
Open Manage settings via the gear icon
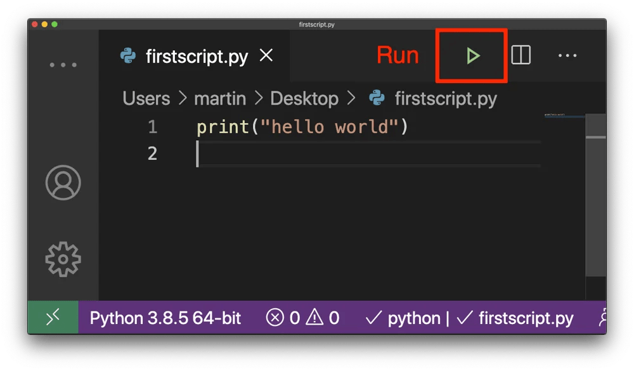[63, 259]
